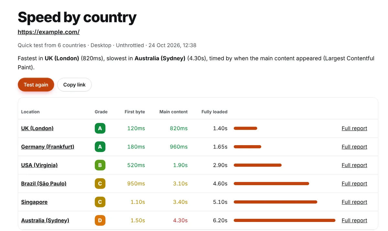Image resolution: width=388 pixels, height=231 pixels.
Task: Click the load-time bar for UK (London)
Action: 245,128
